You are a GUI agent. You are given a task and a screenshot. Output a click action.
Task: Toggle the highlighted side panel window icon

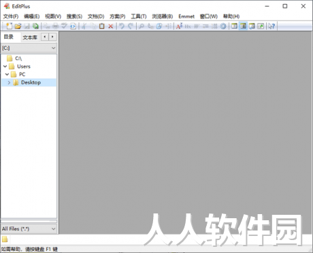[x=243, y=26]
